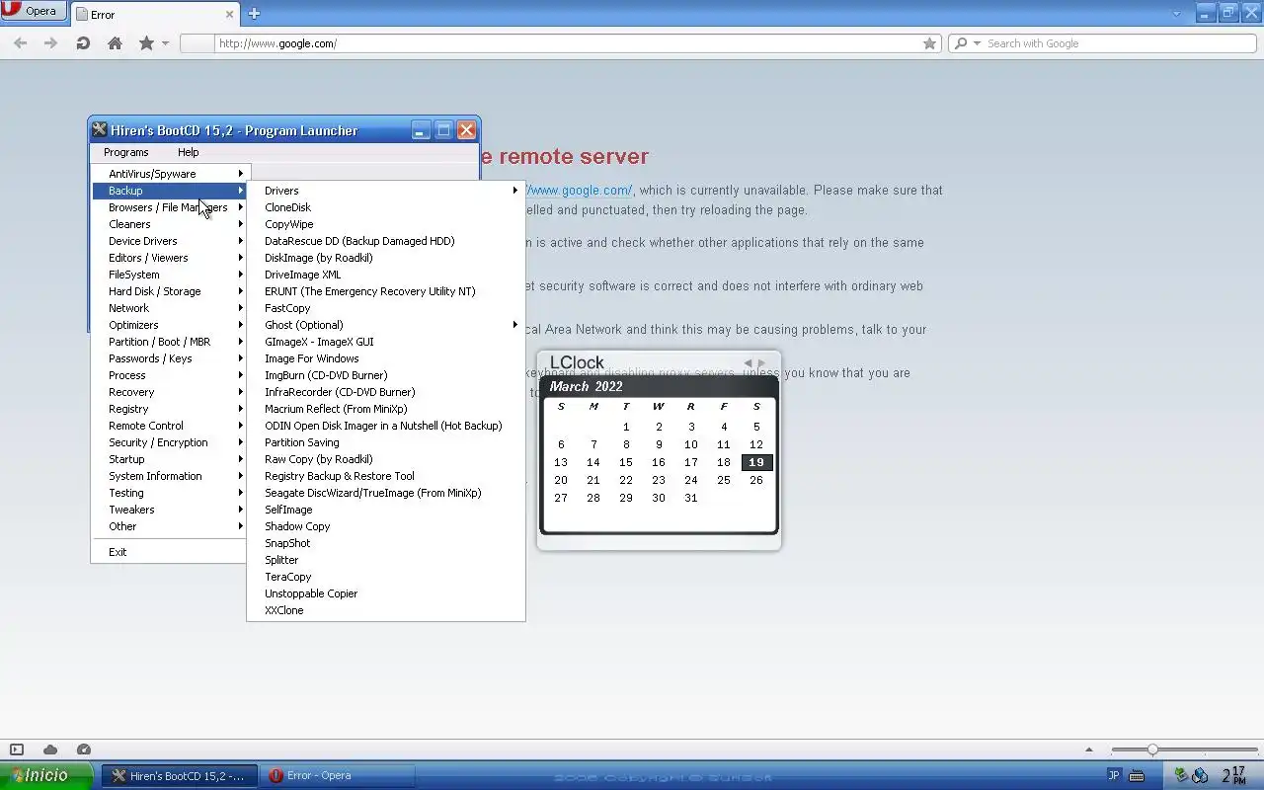This screenshot has width=1264, height=790.
Task: Expand the AntiVirus/Spyware submenu
Action: [x=169, y=174]
